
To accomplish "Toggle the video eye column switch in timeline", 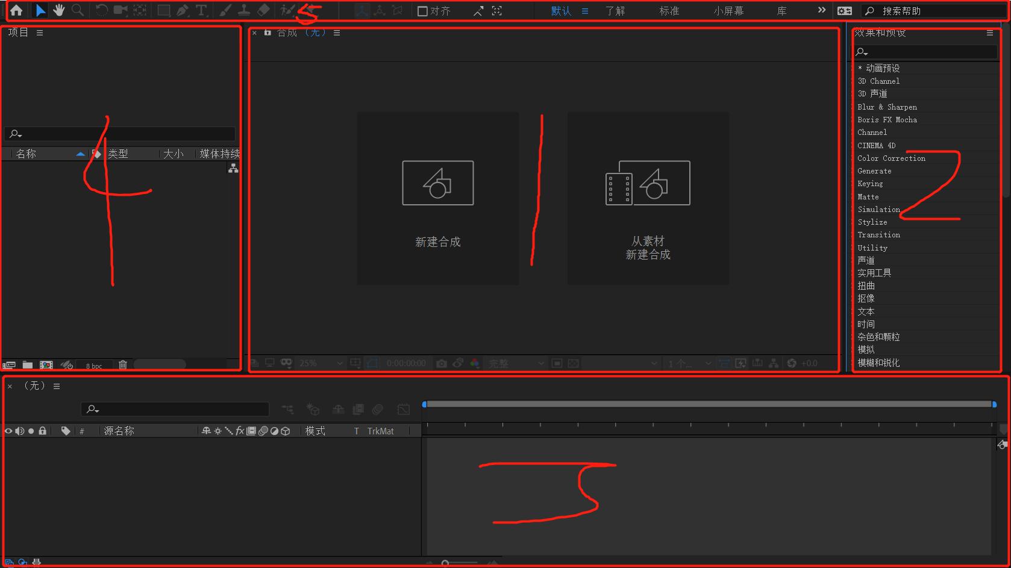I will [8, 431].
